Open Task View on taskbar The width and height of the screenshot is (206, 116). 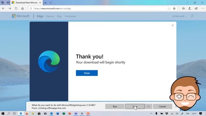(x=14, y=113)
